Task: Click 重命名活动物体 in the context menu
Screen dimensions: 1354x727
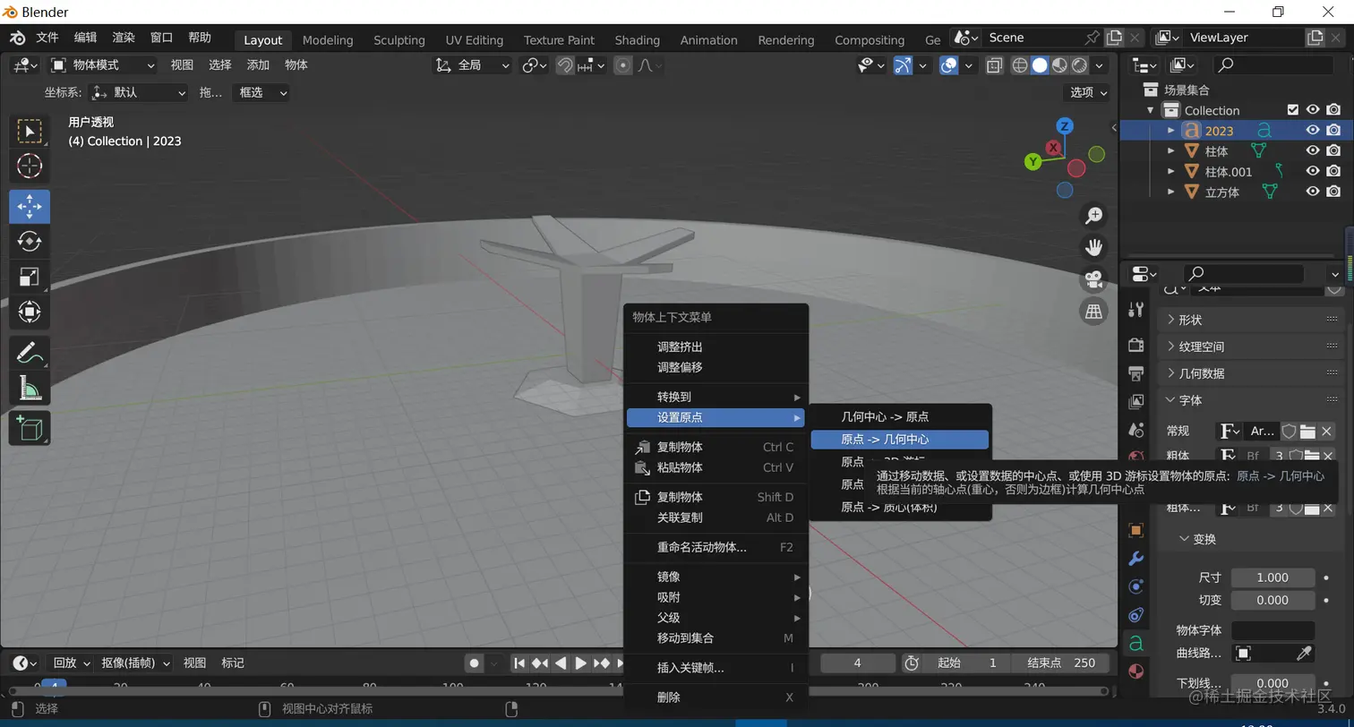Action: [x=716, y=547]
